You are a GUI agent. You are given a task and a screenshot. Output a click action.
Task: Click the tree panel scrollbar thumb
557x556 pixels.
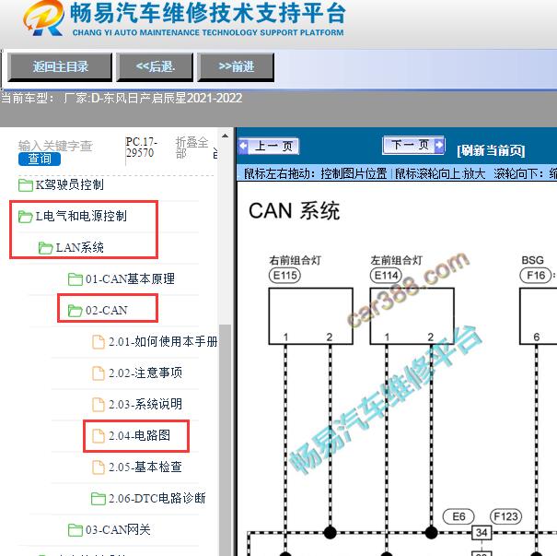[x=225, y=440]
